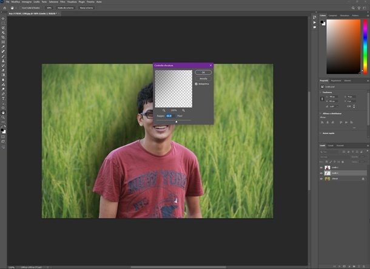Viewport: 370px width, 269px height.
Task: Collapse the Trasforma section
Action: (x=321, y=92)
